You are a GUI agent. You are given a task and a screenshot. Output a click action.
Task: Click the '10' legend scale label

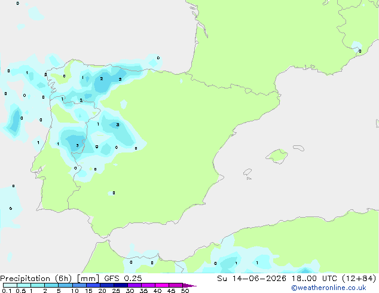point(75,291)
